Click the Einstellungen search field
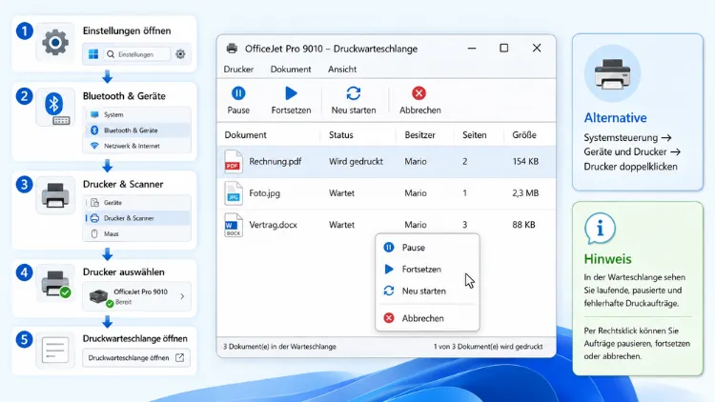 pyautogui.click(x=136, y=54)
